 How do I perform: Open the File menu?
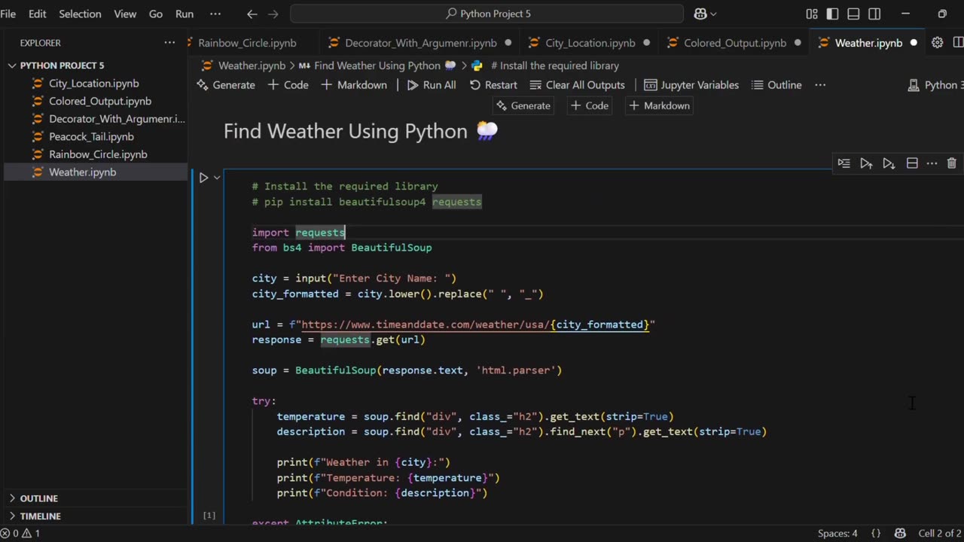pyautogui.click(x=8, y=14)
